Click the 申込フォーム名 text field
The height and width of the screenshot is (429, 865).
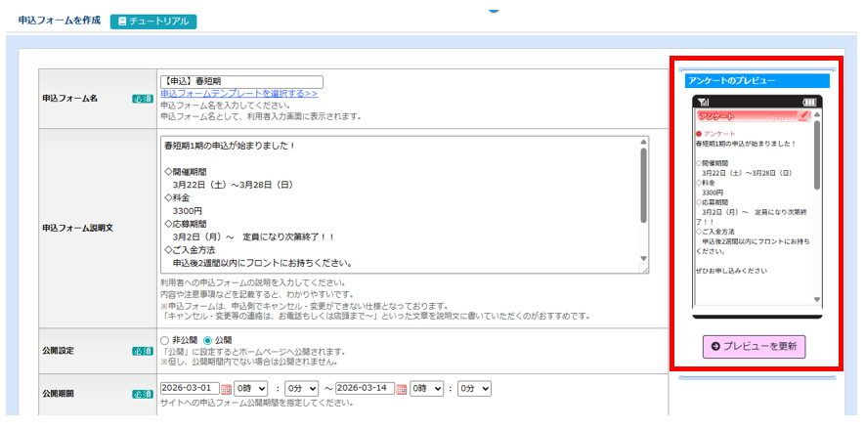240,82
